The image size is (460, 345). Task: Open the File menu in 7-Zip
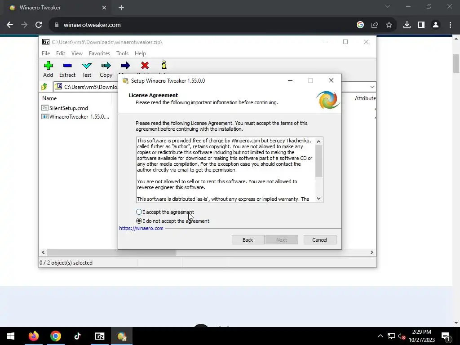point(46,53)
